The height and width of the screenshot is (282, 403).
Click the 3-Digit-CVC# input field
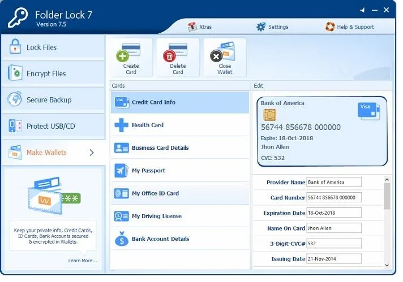(334, 244)
